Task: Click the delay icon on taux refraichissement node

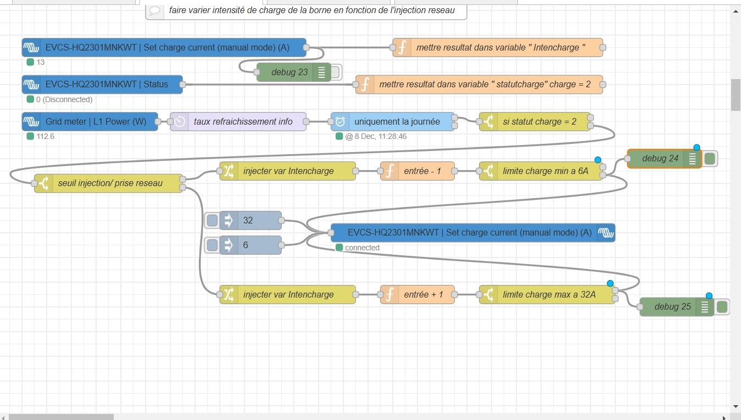Action: pos(180,122)
